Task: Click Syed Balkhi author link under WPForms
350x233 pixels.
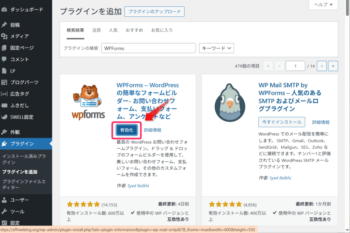Action: tap(138, 186)
